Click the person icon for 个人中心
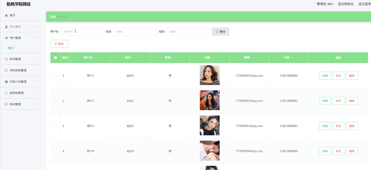This screenshot has width=371, height=170. 6,27
